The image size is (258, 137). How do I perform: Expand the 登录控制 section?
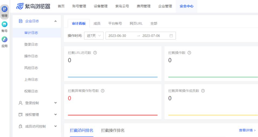point(55,103)
